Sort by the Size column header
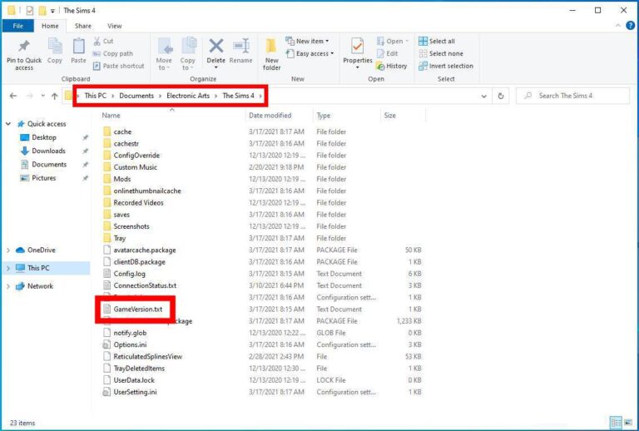Screen dimensions: 639x431 pos(390,116)
